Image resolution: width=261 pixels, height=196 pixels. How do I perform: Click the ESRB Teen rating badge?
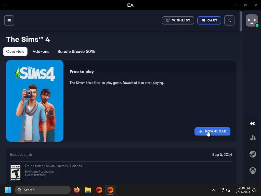point(16,173)
